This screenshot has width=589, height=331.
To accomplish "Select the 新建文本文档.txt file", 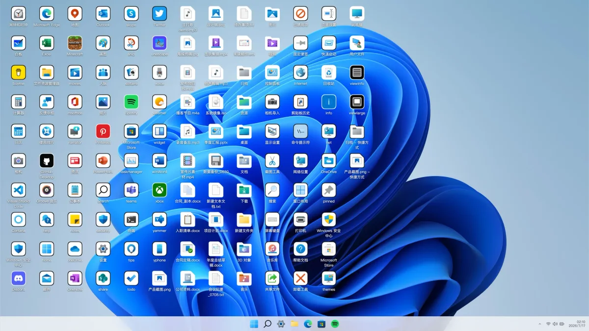I will (x=216, y=190).
